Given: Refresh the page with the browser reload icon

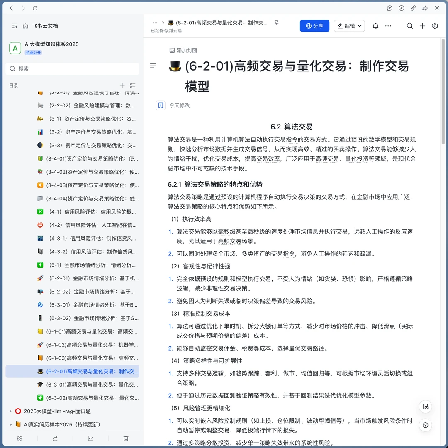Looking at the screenshot, I should pyautogui.click(x=35, y=8).
